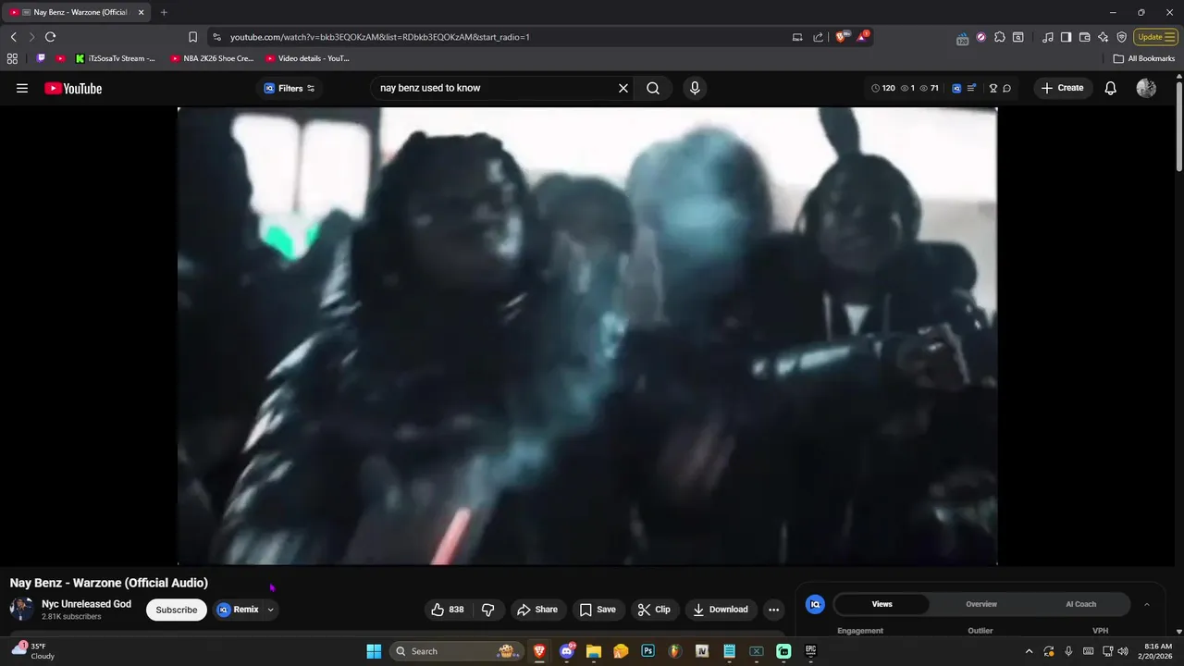Open the YouTube guide hamburger menu

[22, 88]
